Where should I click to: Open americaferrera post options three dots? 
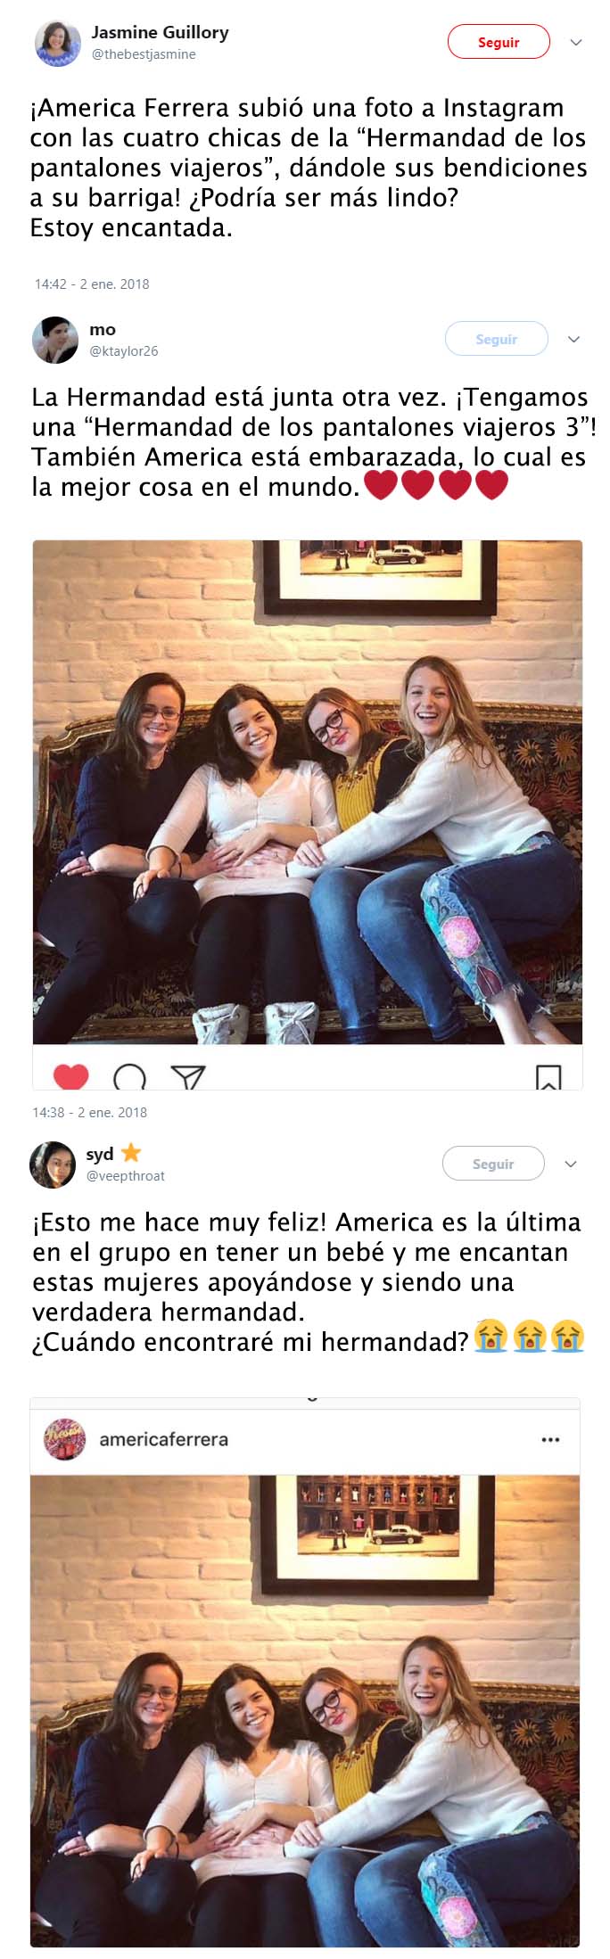(551, 1439)
